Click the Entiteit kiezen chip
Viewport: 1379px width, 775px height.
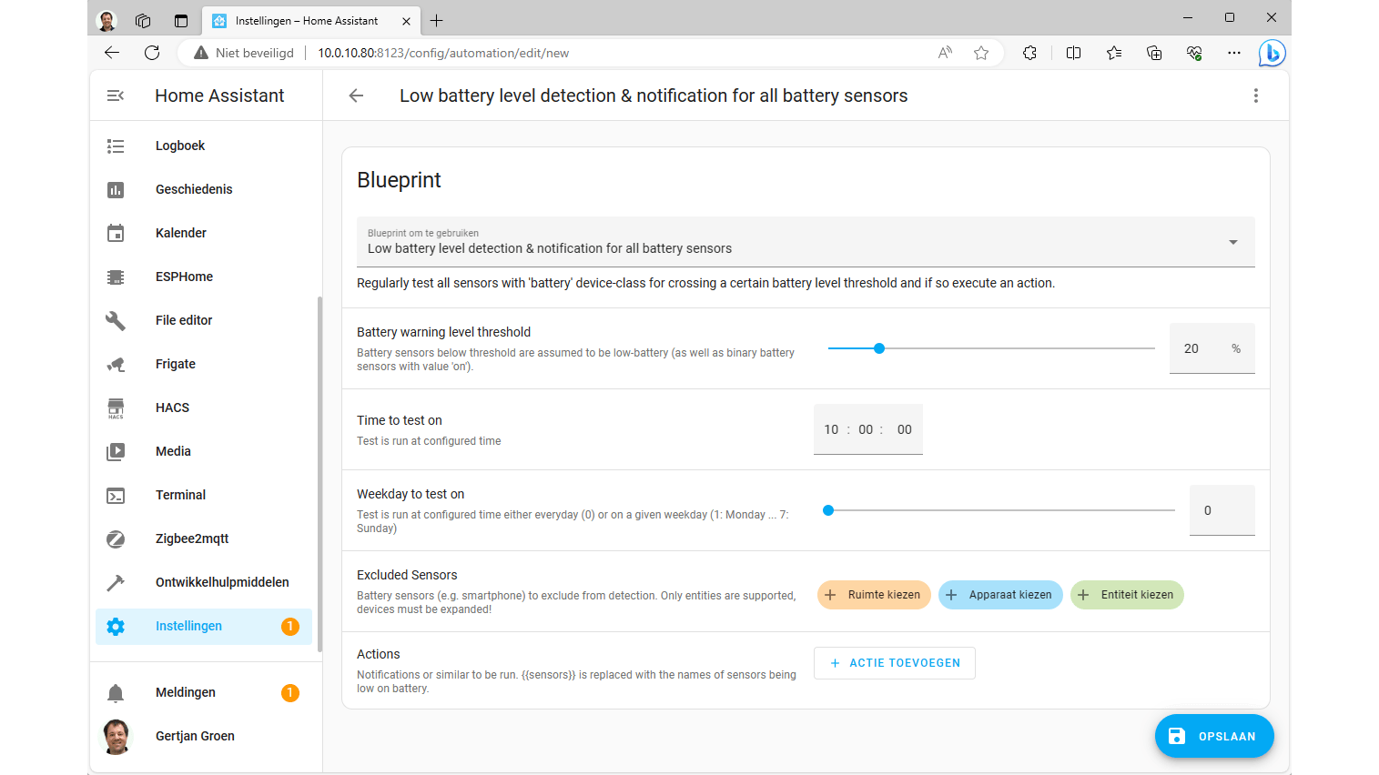pos(1127,595)
